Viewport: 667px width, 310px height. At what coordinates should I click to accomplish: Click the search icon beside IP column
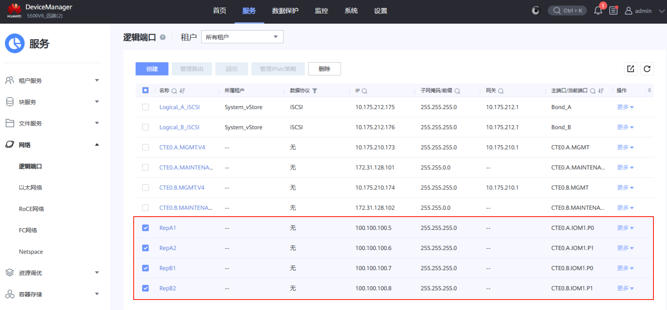[x=364, y=91]
